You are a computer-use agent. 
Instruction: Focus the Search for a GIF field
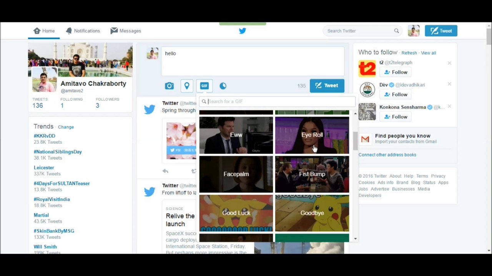coord(278,101)
